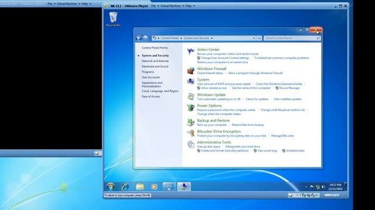Open Help menu in BK-CL1 VMware Player
This screenshot has width=375, height=210.
190,6
